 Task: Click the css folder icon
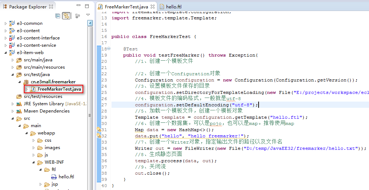pyautogui.click(x=40, y=141)
